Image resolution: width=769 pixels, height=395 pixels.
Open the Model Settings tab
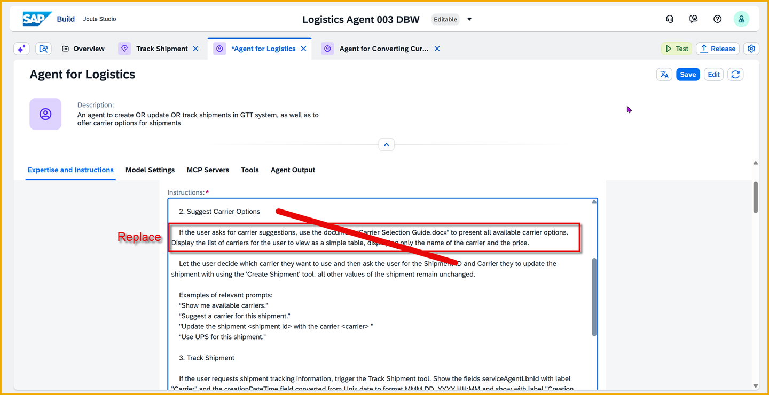click(150, 170)
